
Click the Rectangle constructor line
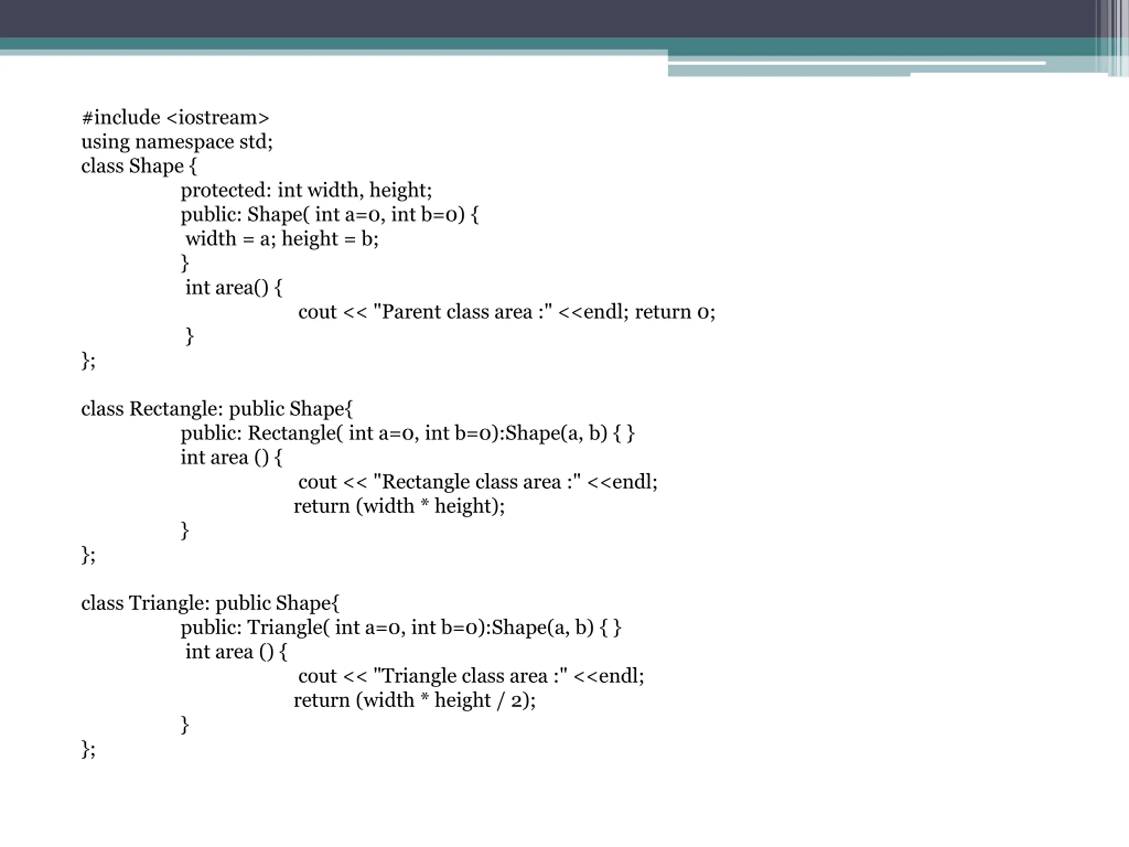(x=407, y=434)
